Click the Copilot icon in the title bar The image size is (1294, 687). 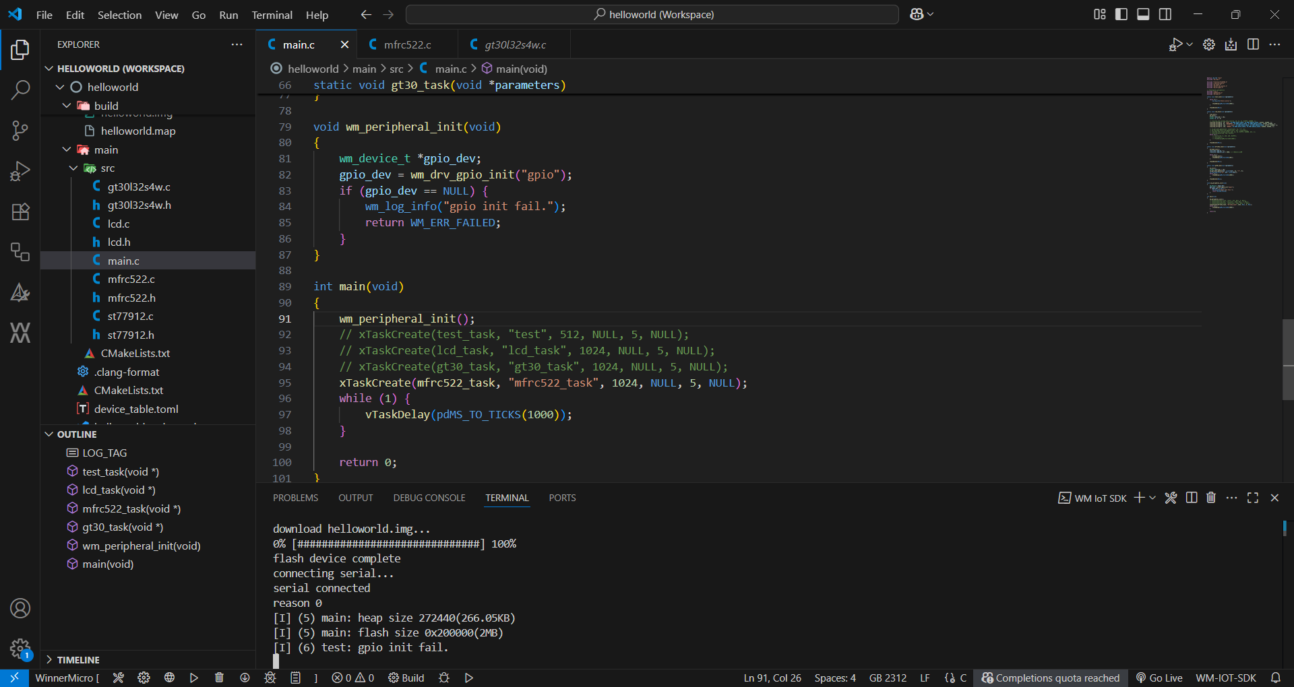click(916, 14)
